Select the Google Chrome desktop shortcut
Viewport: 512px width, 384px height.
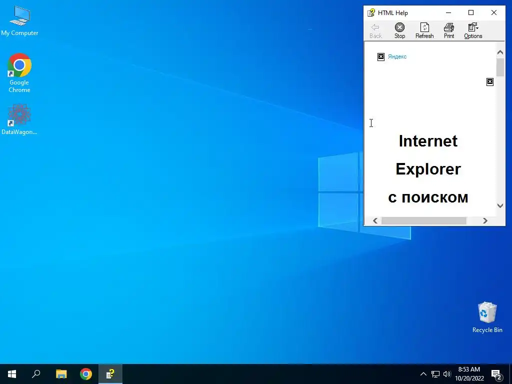[19, 73]
